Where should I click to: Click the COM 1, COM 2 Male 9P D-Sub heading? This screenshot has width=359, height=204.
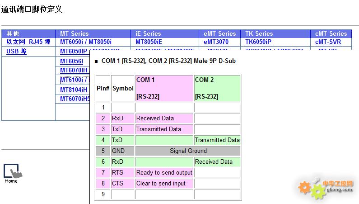point(168,61)
